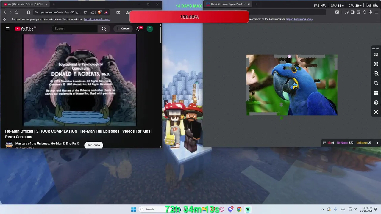Bookmark the YouTube page
Image resolution: width=381 pixels, height=214 pixels.
29,12
